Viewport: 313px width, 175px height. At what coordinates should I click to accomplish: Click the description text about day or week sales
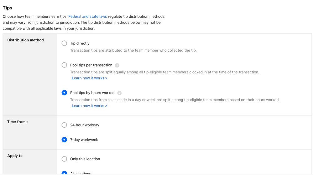click(x=175, y=100)
